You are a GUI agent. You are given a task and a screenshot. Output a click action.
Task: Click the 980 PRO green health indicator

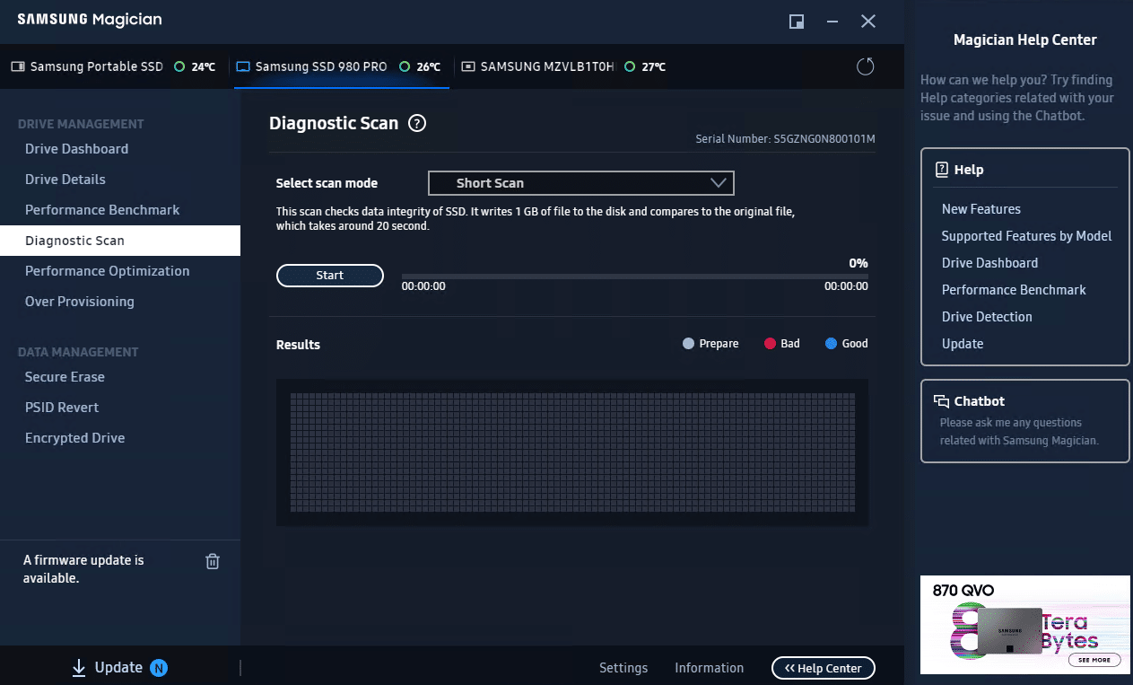click(405, 66)
